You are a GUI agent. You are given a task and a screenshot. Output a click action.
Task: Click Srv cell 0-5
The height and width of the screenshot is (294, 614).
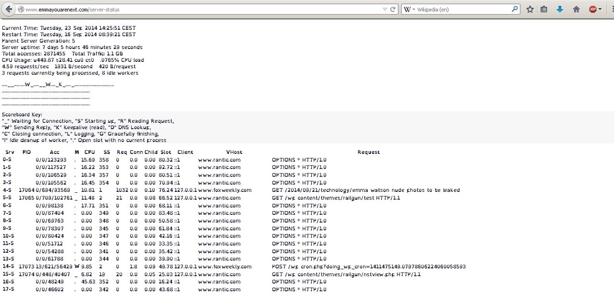[x=8, y=160]
